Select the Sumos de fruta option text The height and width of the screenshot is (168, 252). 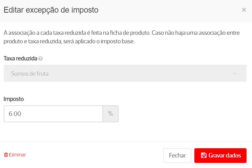[30, 73]
